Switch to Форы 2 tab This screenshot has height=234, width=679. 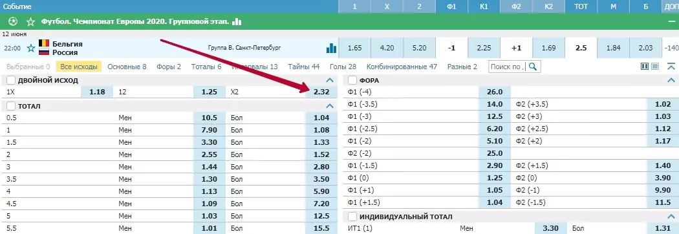pyautogui.click(x=169, y=67)
